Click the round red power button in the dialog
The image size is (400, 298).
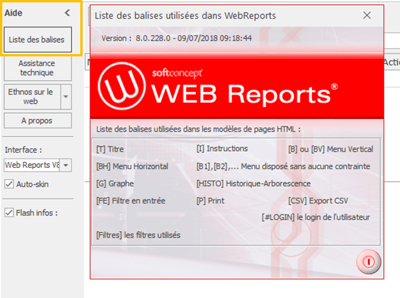coord(369,261)
